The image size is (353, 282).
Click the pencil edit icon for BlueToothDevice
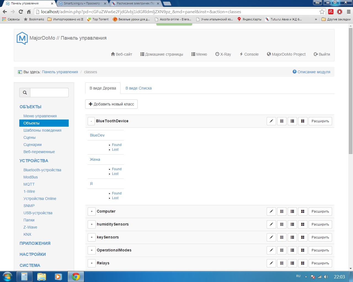[x=271, y=121]
